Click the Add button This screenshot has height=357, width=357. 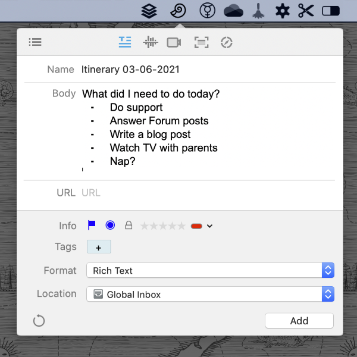pyautogui.click(x=299, y=321)
